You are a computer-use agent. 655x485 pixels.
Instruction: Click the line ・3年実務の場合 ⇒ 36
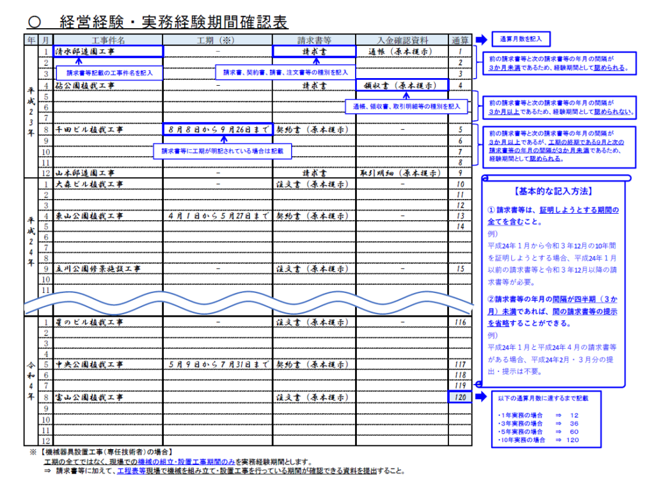coord(538,424)
